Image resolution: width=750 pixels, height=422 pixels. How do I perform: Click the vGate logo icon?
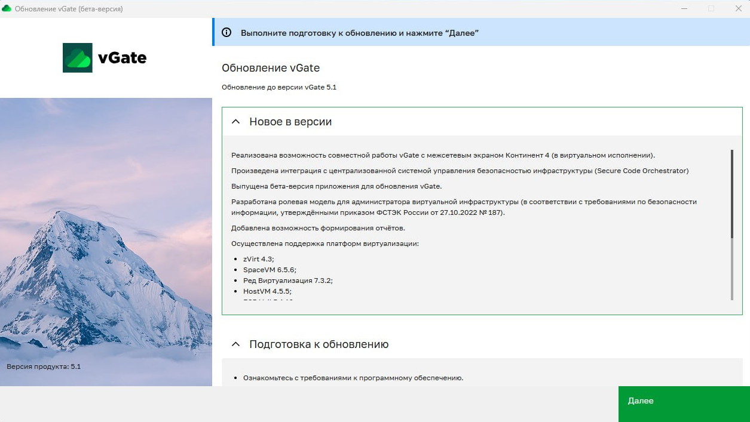pyautogui.click(x=78, y=58)
